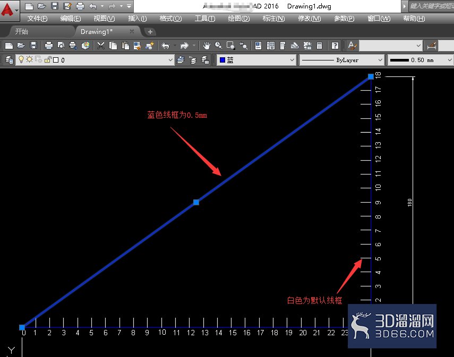Toggle layer 0 on/off lightbulb
This screenshot has width=454, height=357.
coord(21,59)
